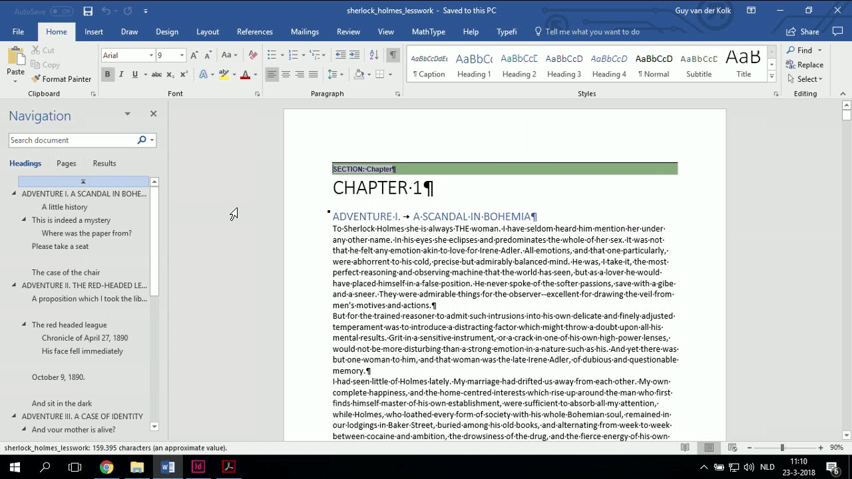
Task: Select Print Layout view in status bar
Action: [x=709, y=448]
